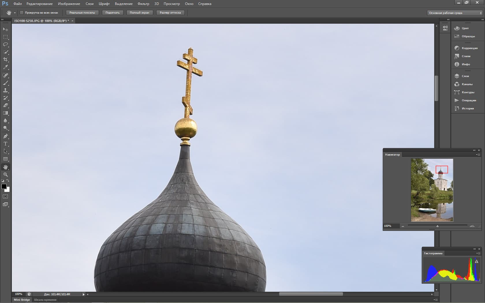Toggle Quick Mask mode
The width and height of the screenshot is (485, 303).
5,197
